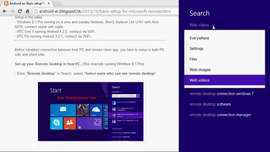Screen dimensions: 270x152
Task: Click the line 'Windows 8.1 Pro running on a slow'
Action: point(87,24)
